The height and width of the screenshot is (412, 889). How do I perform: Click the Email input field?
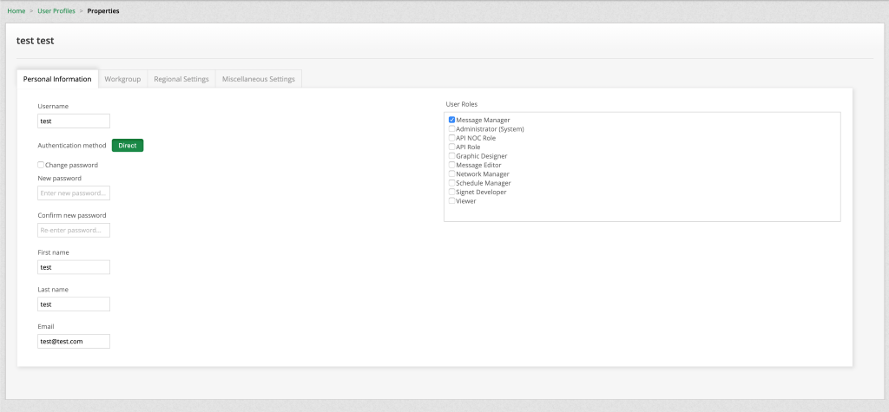74,342
